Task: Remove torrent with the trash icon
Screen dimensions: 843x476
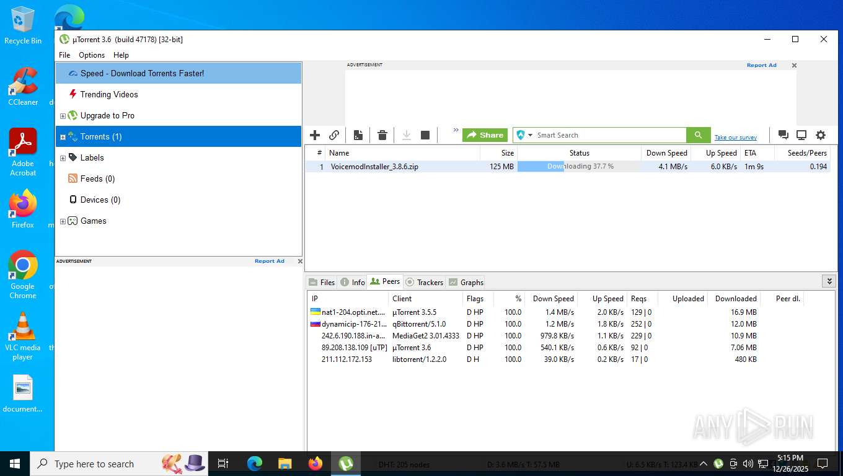Action: [x=382, y=135]
